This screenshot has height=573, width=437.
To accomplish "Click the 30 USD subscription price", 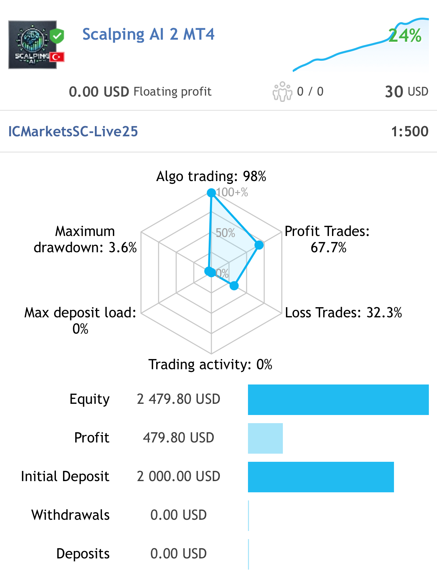I will [x=407, y=92].
